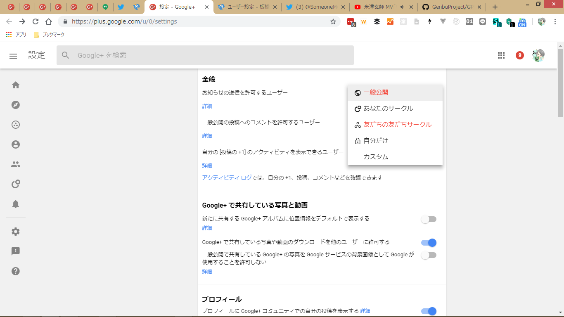This screenshot has width=564, height=317.
Task: Open the アクティビティ ログ link
Action: 227,177
